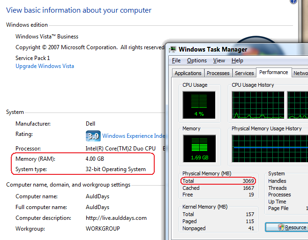Click the Page File label
The height and width of the screenshot is (240, 308).
pyautogui.click(x=278, y=208)
